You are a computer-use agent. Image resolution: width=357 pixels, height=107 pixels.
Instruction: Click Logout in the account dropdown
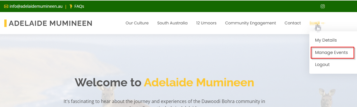(322, 65)
